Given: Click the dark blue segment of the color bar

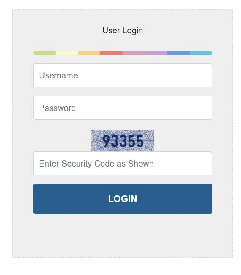Looking at the screenshot, I should click(178, 53).
